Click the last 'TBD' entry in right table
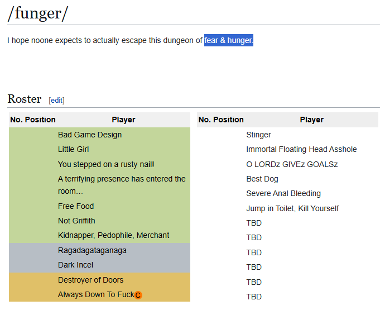Image resolution: width=380 pixels, height=310 pixels. coord(254,297)
